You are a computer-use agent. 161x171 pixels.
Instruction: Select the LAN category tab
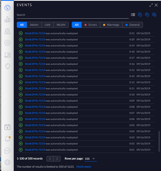pyautogui.click(x=48, y=25)
